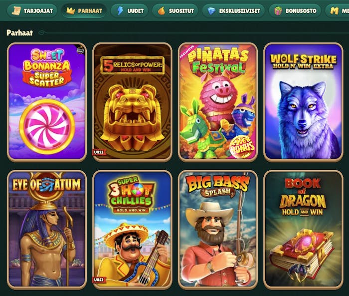Switch to the Uudet tab
The height and width of the screenshot is (296, 349).
[x=129, y=10]
